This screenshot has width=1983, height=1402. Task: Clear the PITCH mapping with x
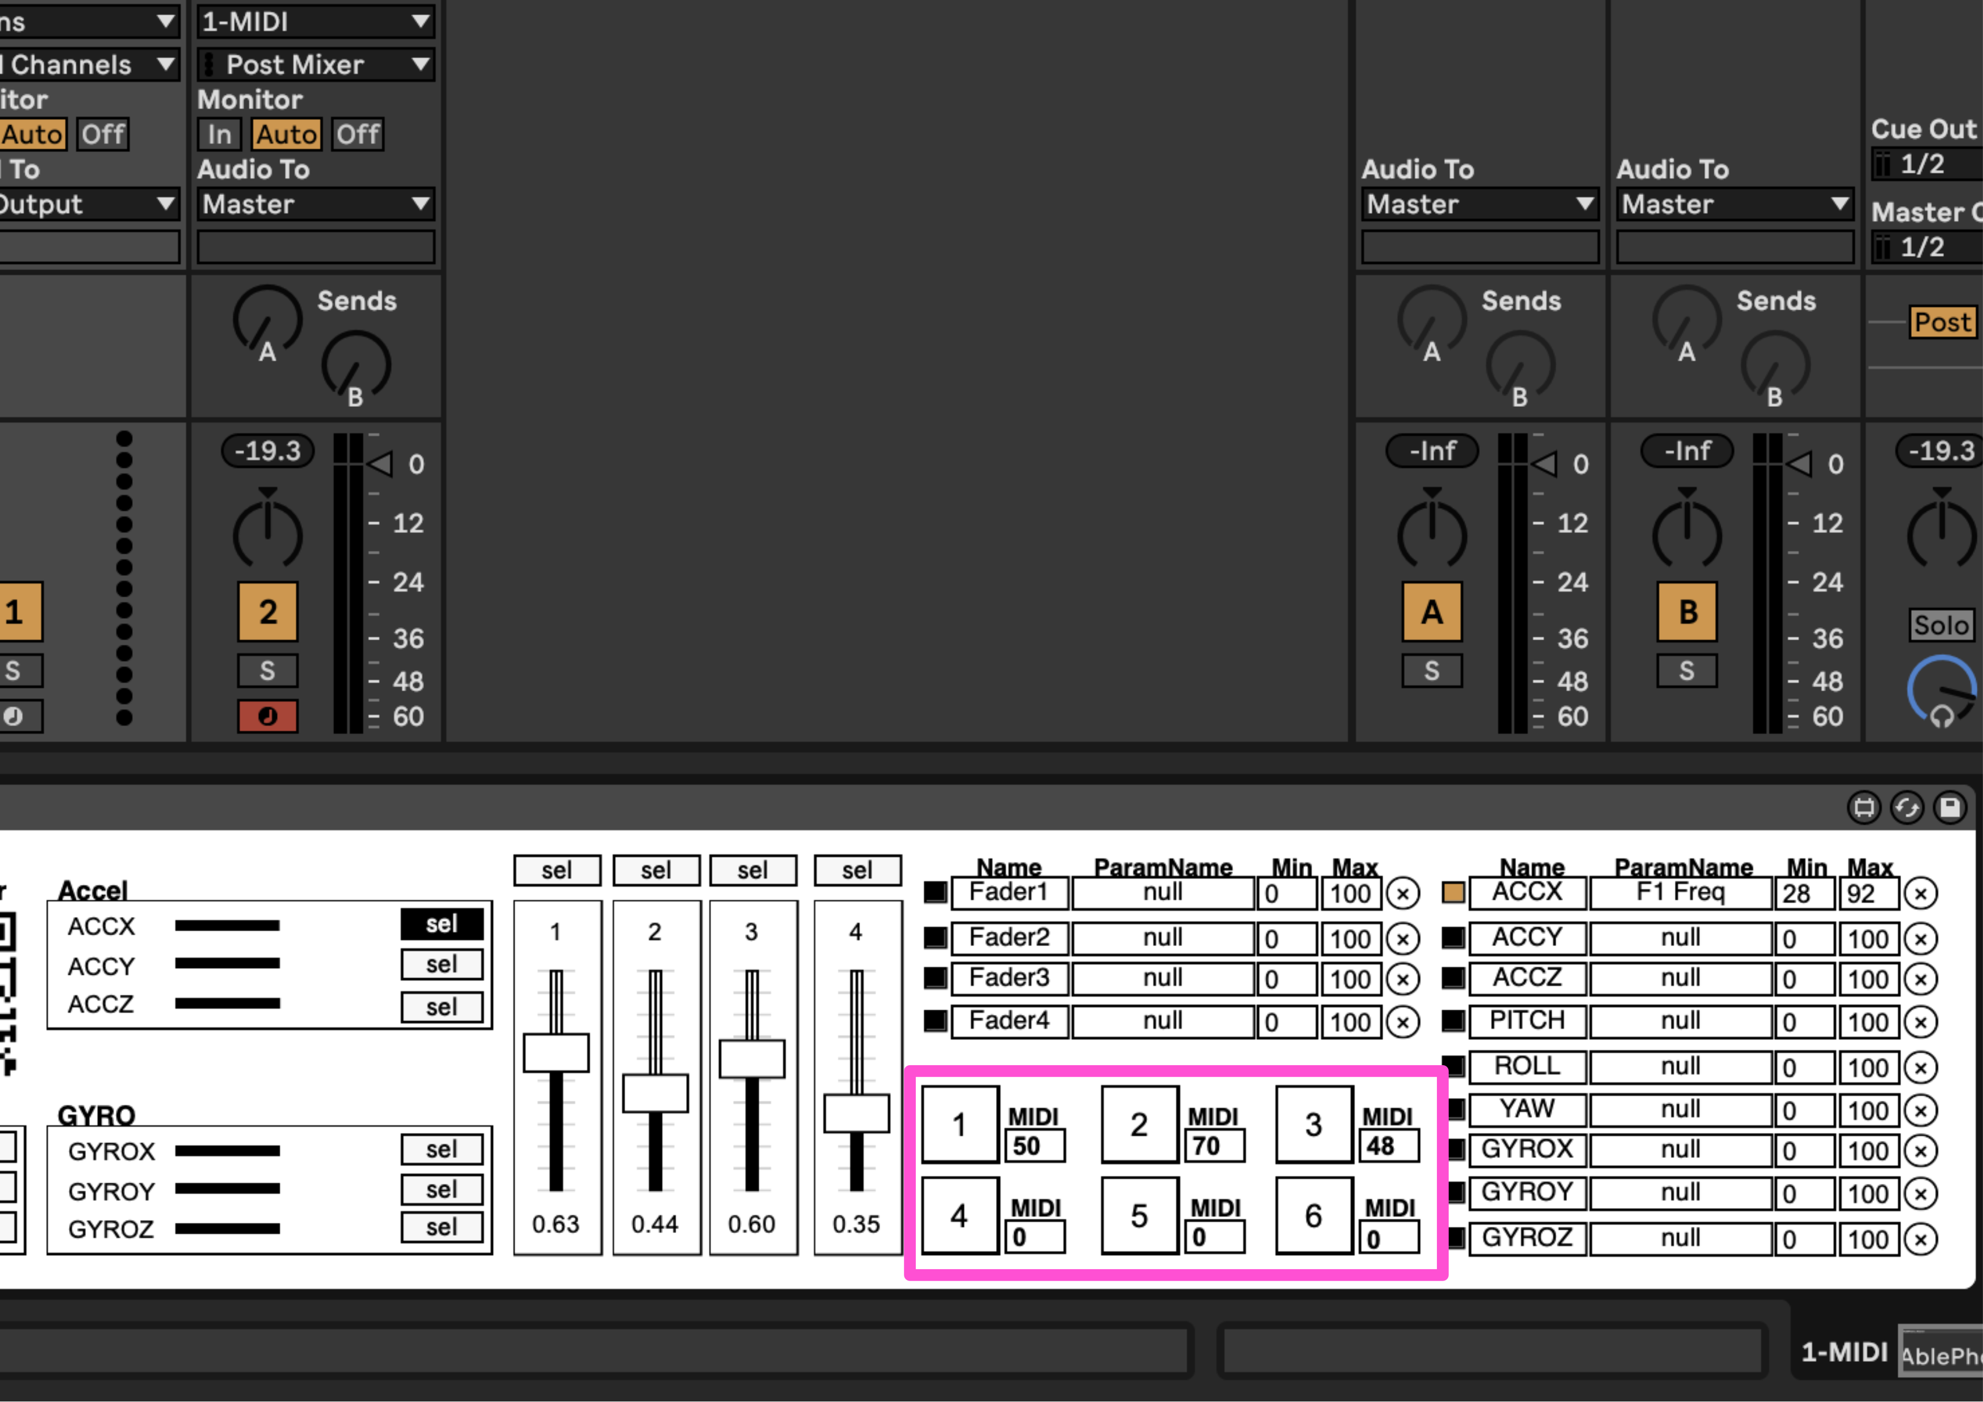pyautogui.click(x=1921, y=1022)
